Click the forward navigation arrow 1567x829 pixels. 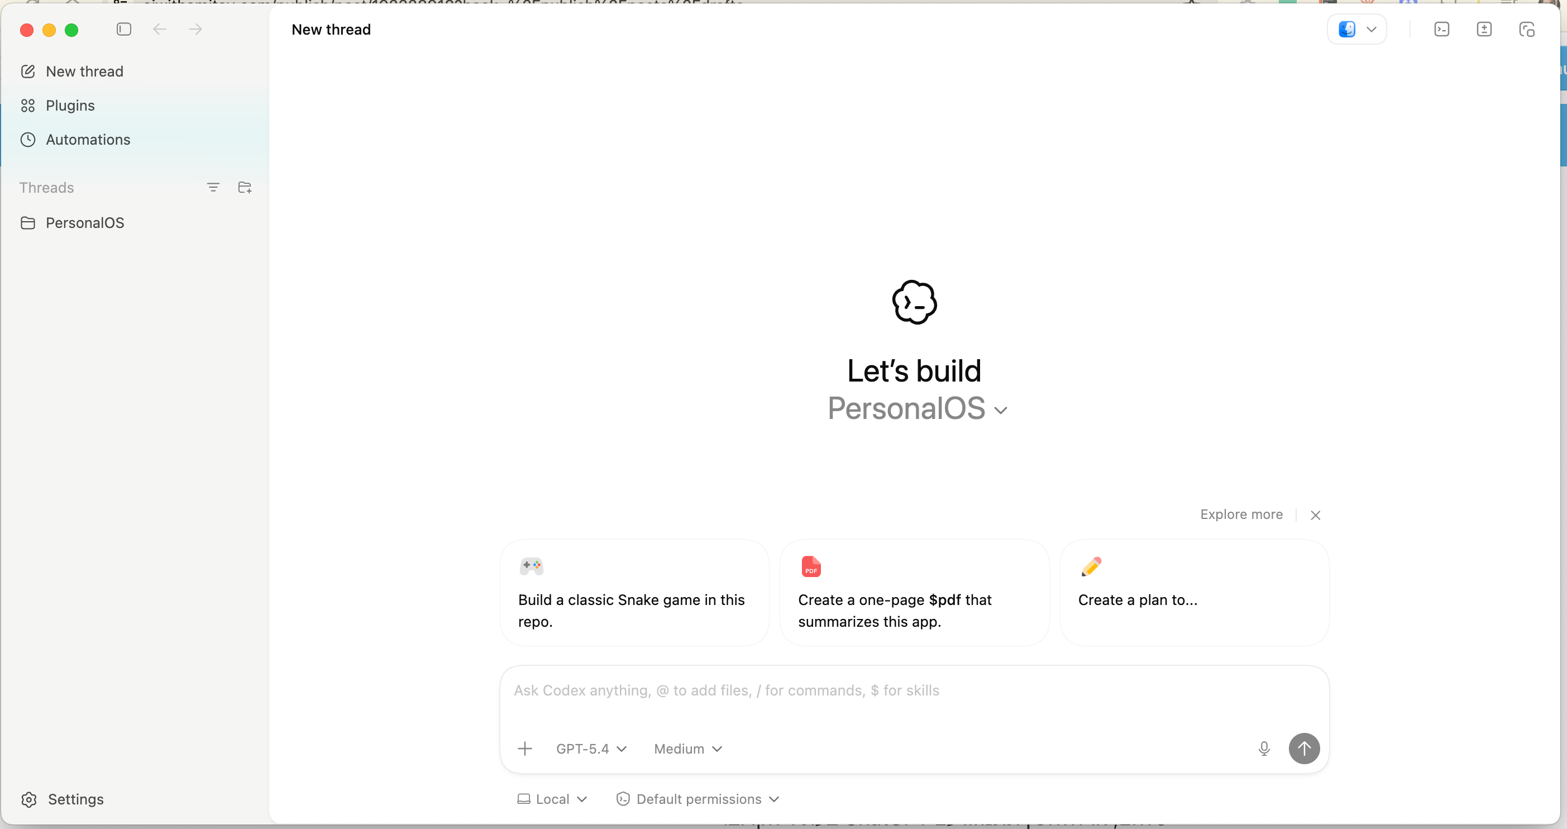click(195, 29)
